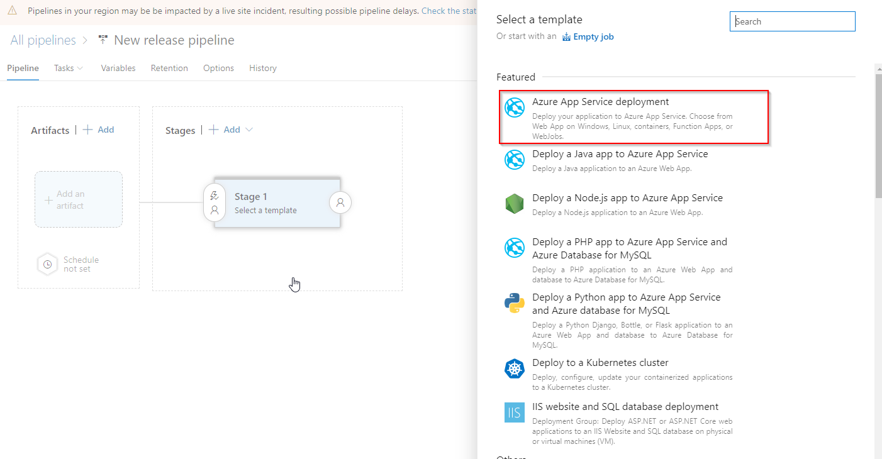Click Add an artifact box

[x=79, y=199]
